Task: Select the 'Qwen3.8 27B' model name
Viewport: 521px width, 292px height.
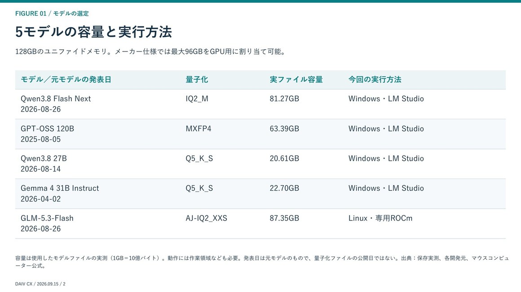Action: tap(44, 159)
